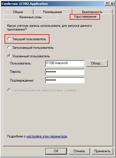Viewport: 116px width, 158px height.
Task: Click the Удостоверение tab
Action: click(85, 17)
